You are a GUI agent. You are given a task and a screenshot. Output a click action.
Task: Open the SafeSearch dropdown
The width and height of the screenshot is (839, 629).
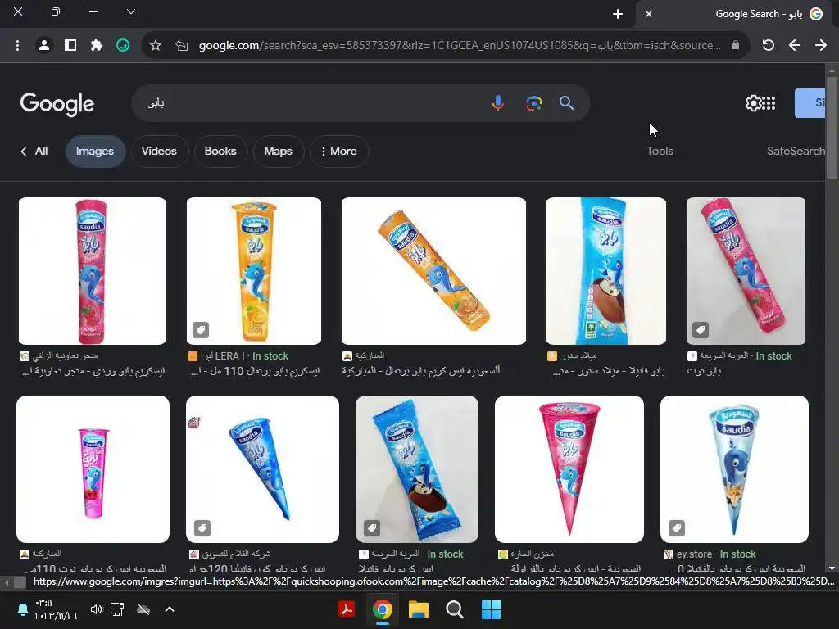(796, 152)
